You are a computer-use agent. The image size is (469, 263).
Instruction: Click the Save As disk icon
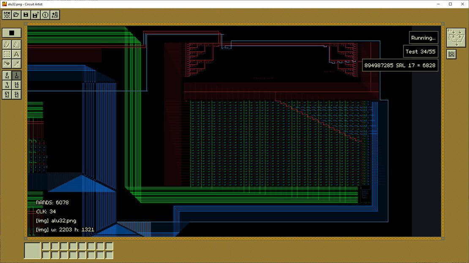pos(35,15)
